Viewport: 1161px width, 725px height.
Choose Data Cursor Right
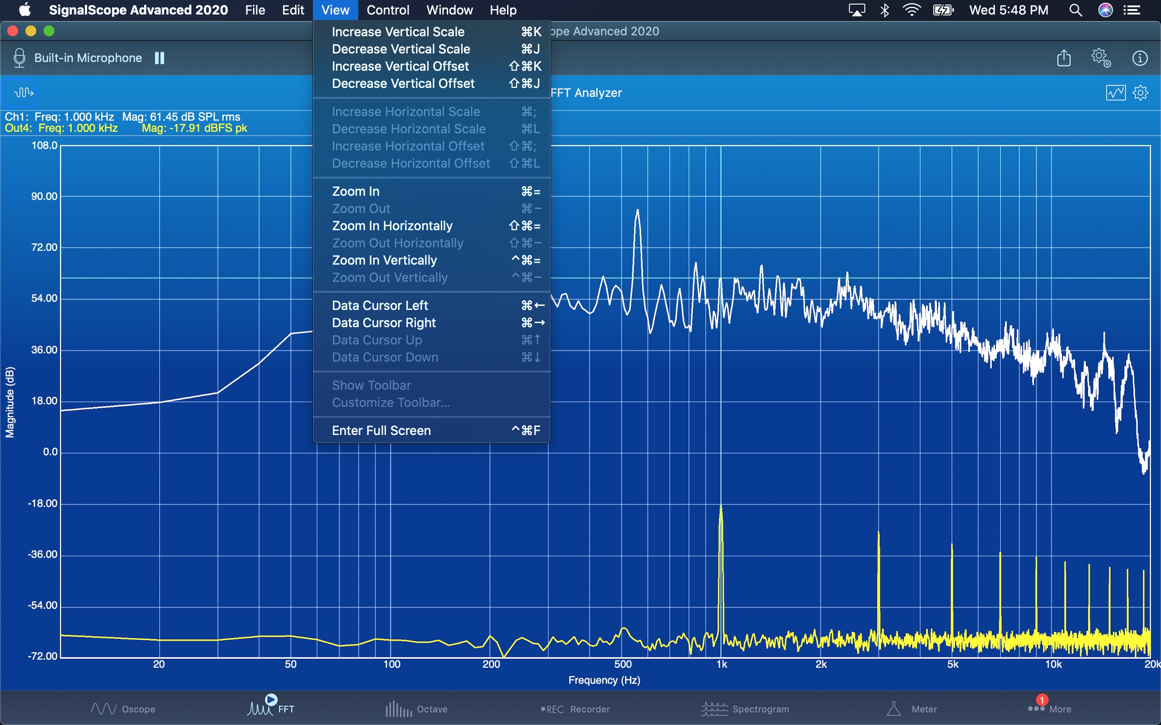(431, 323)
